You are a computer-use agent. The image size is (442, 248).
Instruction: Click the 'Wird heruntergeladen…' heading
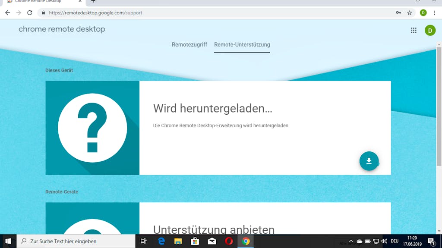(x=213, y=109)
